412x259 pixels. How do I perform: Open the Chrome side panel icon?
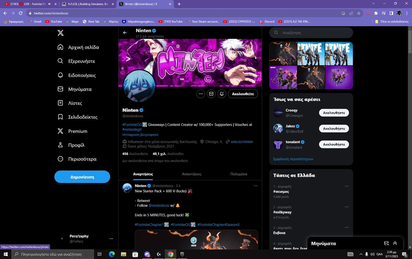(391, 13)
